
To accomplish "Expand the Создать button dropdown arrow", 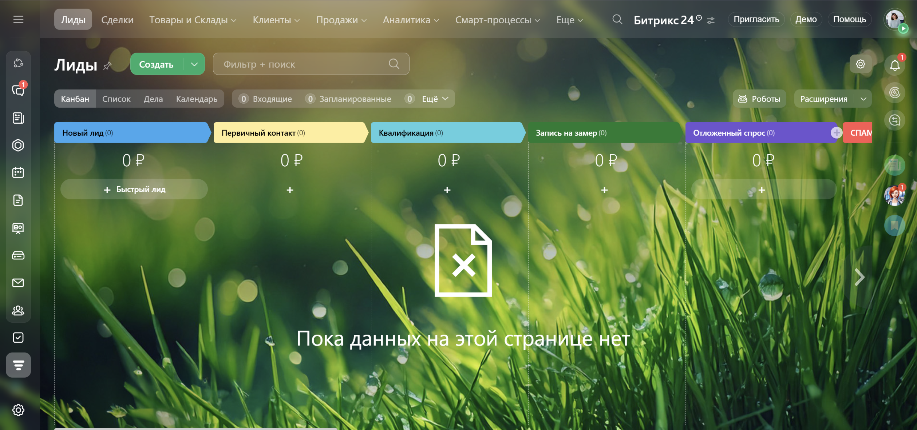I will pyautogui.click(x=194, y=64).
